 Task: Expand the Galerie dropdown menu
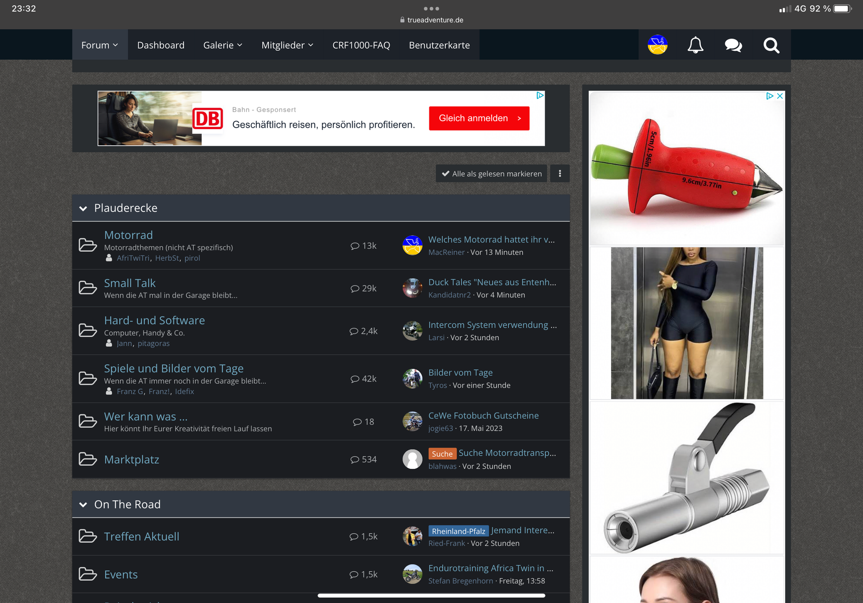[223, 45]
